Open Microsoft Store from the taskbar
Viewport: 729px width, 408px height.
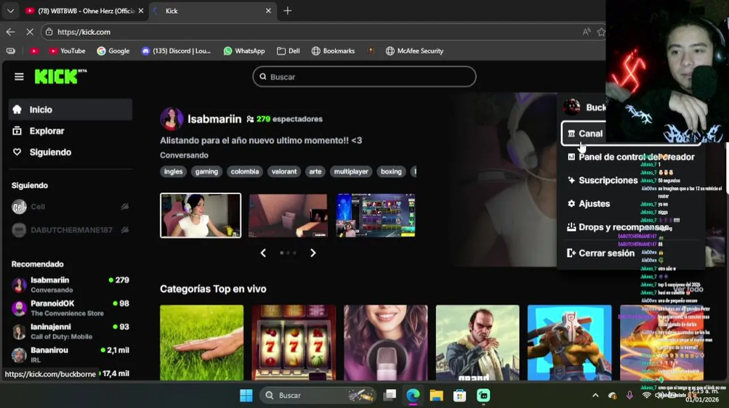pos(460,396)
